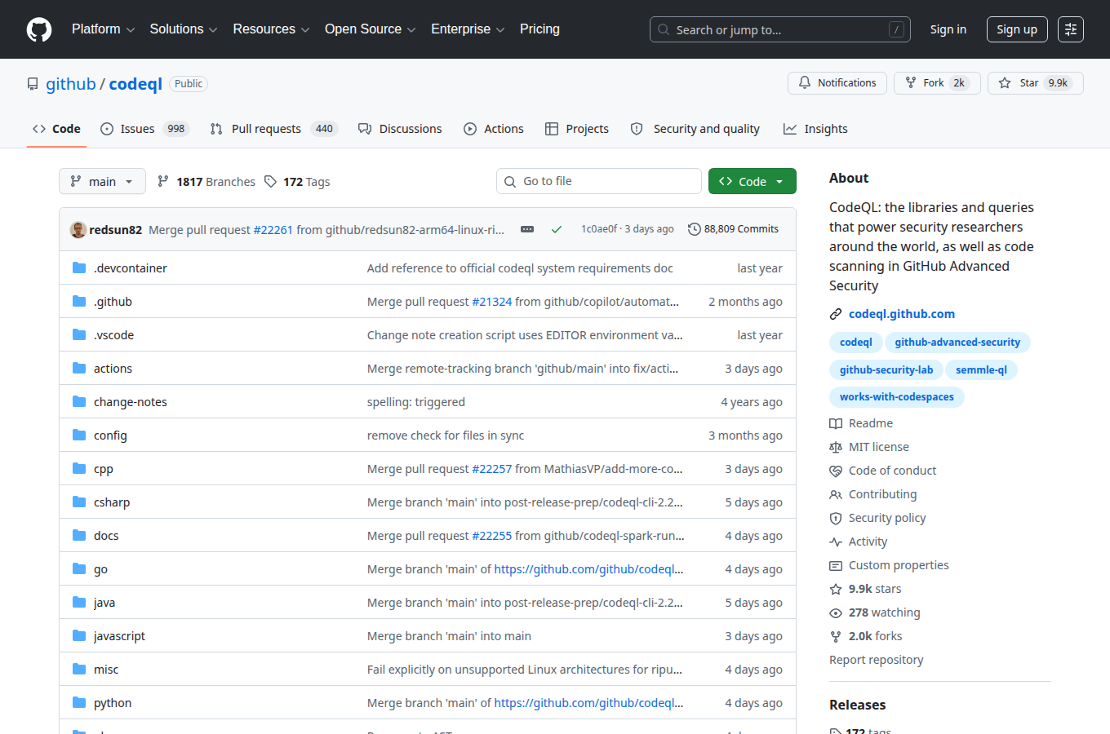Image resolution: width=1110 pixels, height=734 pixels.
Task: Click the github-security-lab topic tag
Action: click(886, 370)
